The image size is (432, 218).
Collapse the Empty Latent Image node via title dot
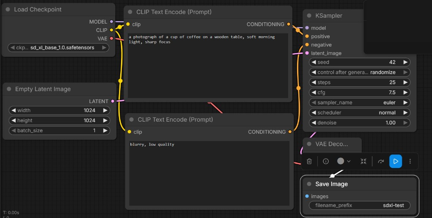coord(9,89)
